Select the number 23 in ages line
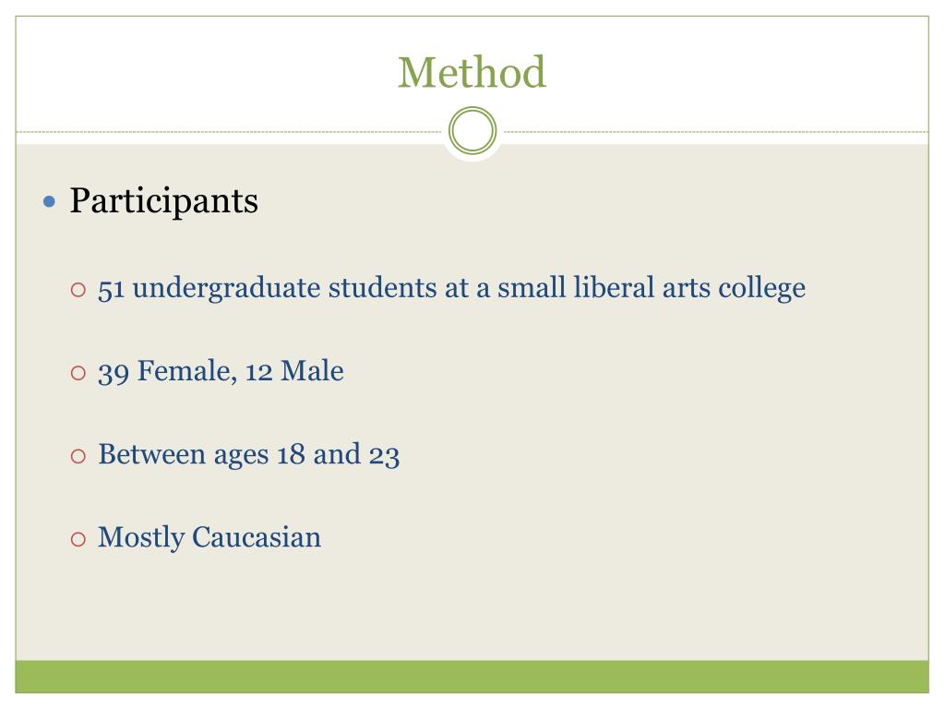Image resolution: width=945 pixels, height=709 pixels. [384, 455]
